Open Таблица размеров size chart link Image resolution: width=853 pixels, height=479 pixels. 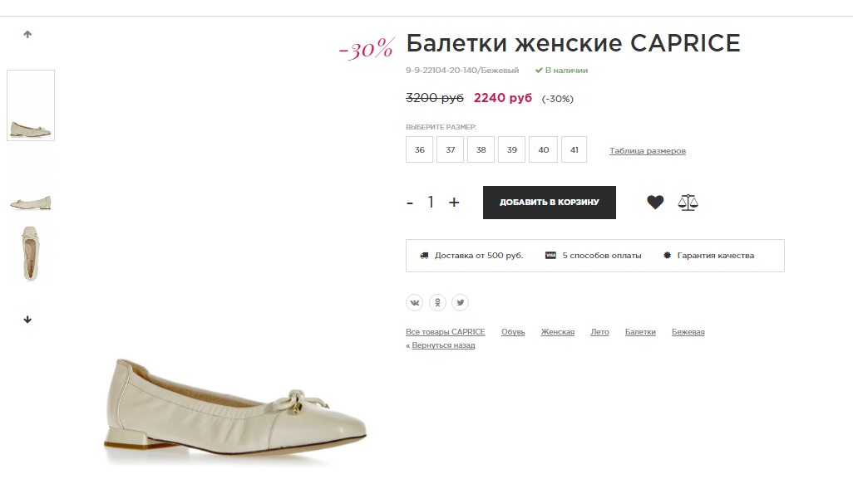tap(648, 151)
